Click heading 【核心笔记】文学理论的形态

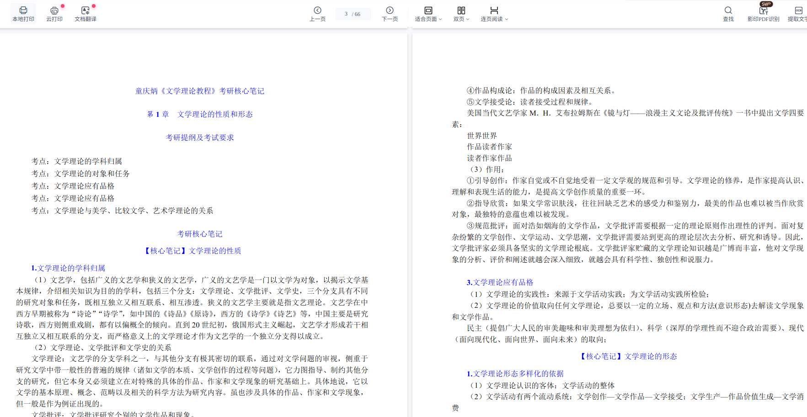point(628,356)
